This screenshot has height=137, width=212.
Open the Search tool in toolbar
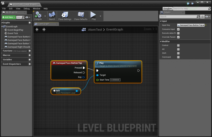(x=52, y=15)
